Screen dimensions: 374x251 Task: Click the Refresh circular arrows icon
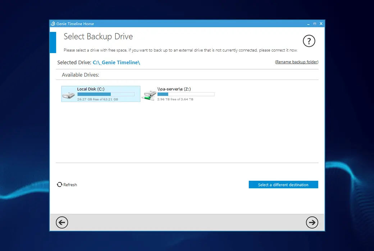59,185
